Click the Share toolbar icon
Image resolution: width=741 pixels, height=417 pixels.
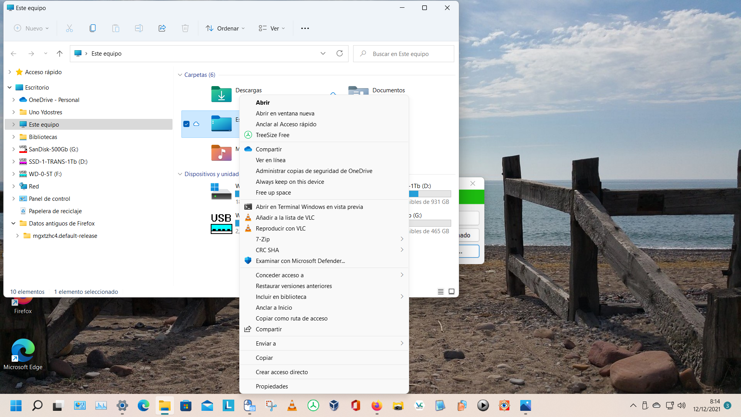click(162, 28)
